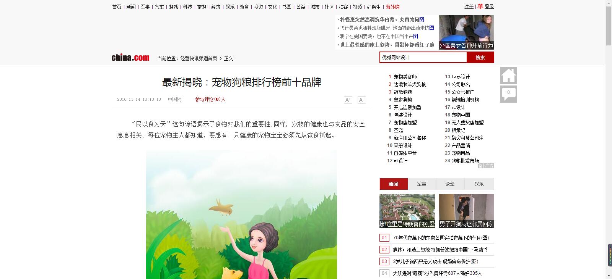The image size is (612, 279).
Task: Click the home icon on right sidebar
Action: click(x=508, y=75)
